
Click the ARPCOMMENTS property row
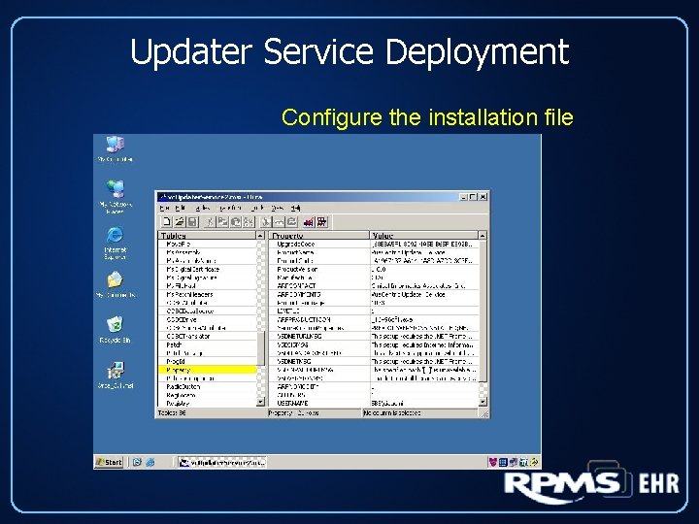pos(374,295)
